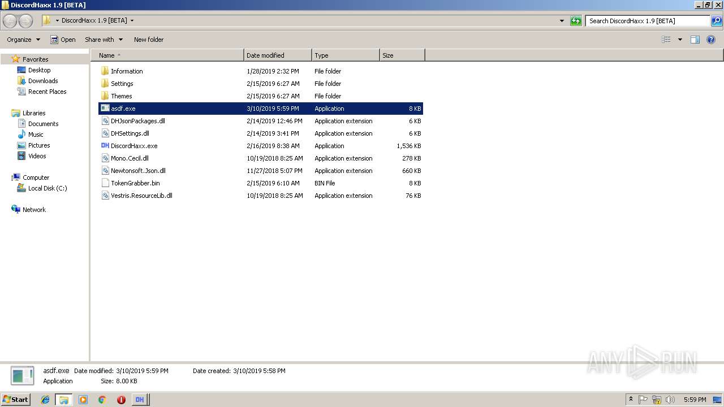
Task: Switch to DH app in taskbar
Action: (140, 400)
